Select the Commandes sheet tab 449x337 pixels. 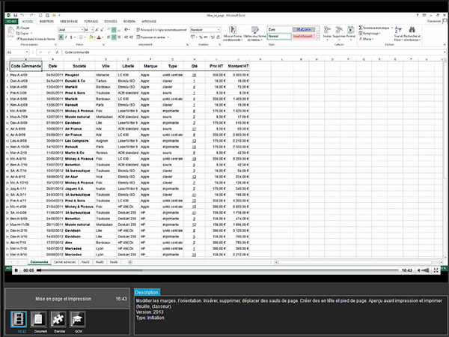[39, 262]
